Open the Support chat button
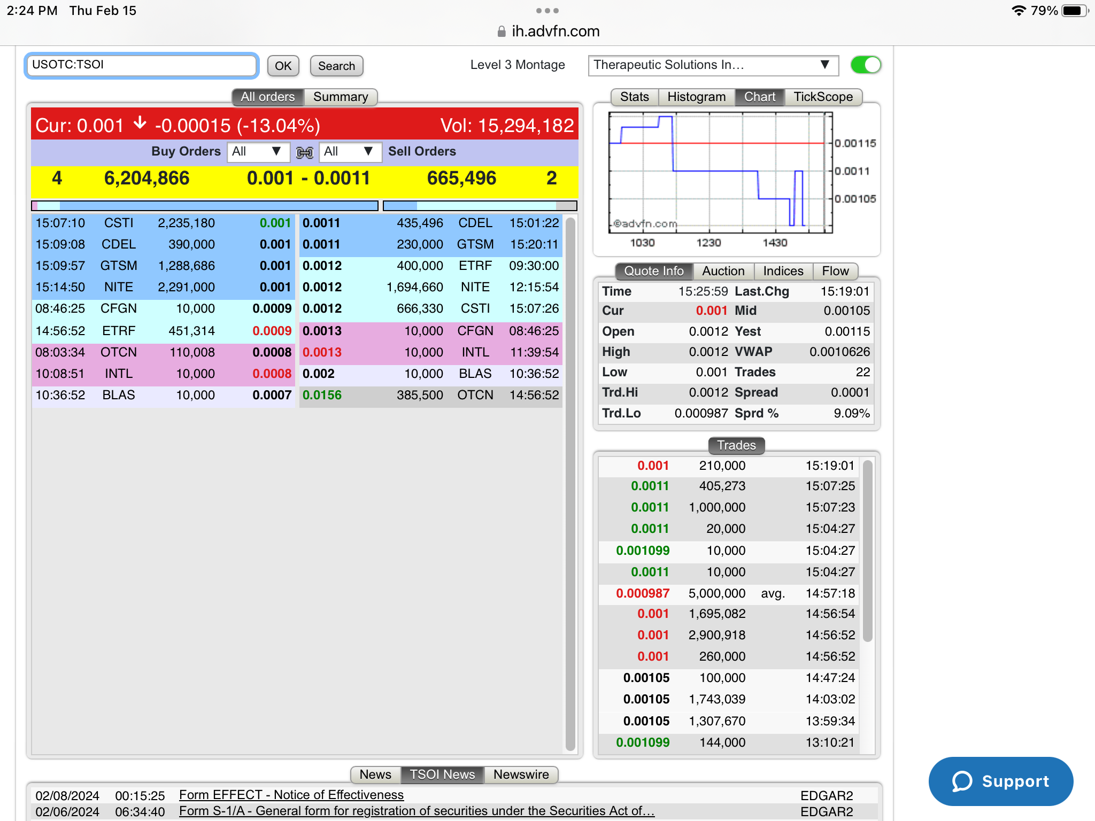This screenshot has width=1095, height=821. (x=1000, y=781)
